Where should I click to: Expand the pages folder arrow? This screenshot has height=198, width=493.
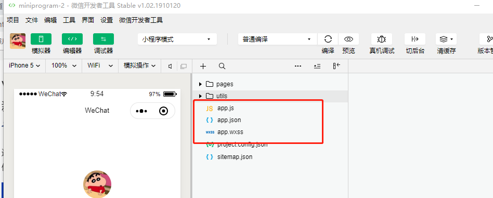pos(200,84)
